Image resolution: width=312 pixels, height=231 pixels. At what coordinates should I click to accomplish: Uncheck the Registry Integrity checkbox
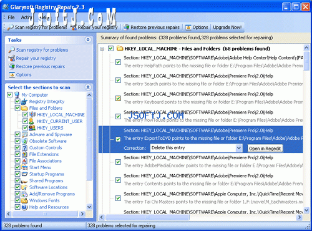pyautogui.click(x=17, y=101)
